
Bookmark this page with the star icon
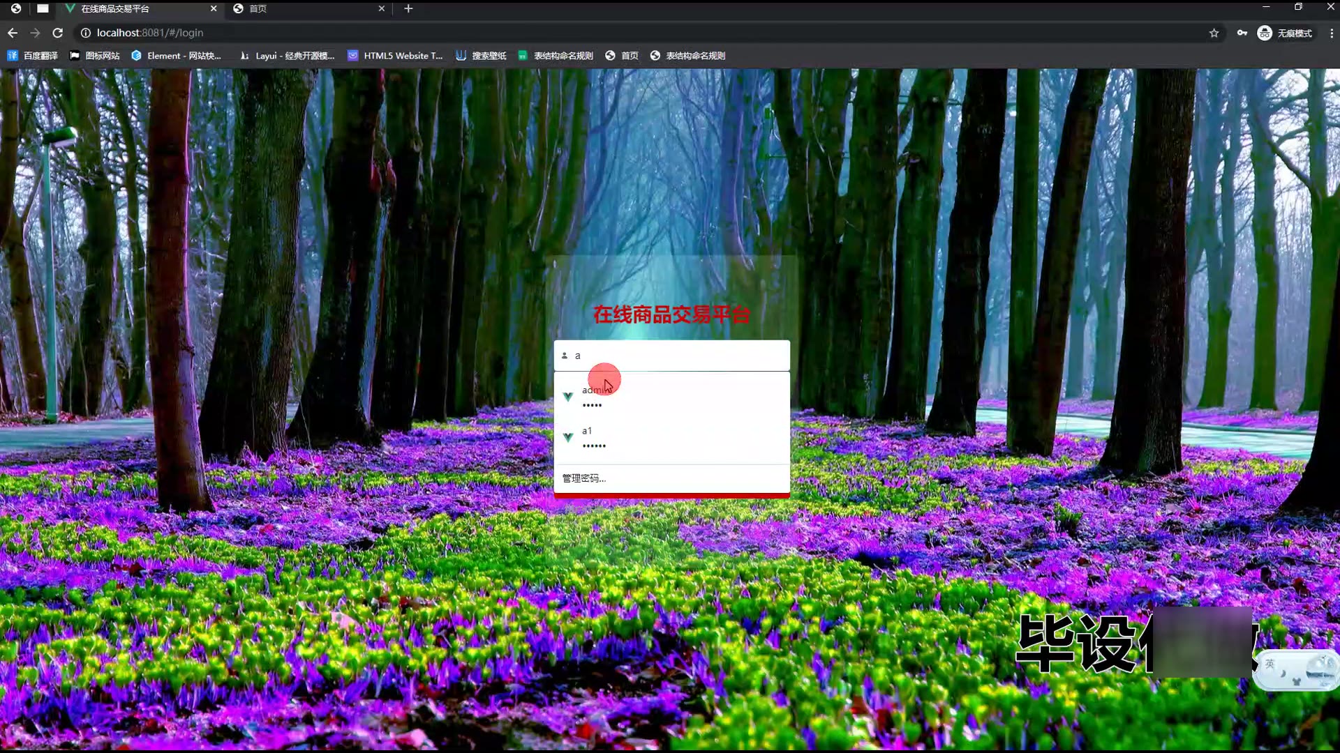pos(1214,33)
